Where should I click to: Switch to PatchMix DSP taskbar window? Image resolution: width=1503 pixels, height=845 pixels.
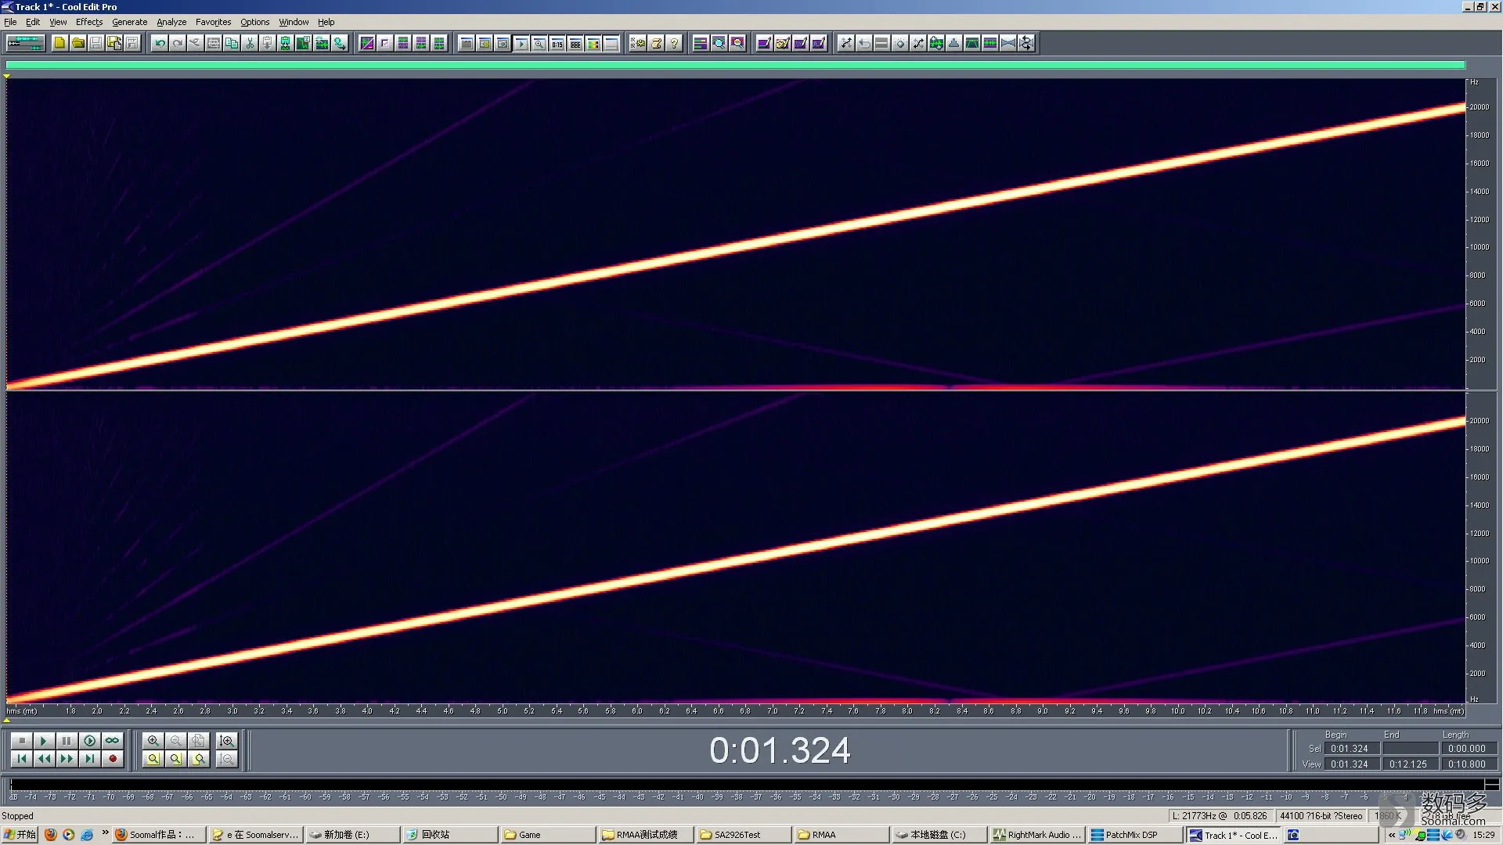pos(1134,835)
